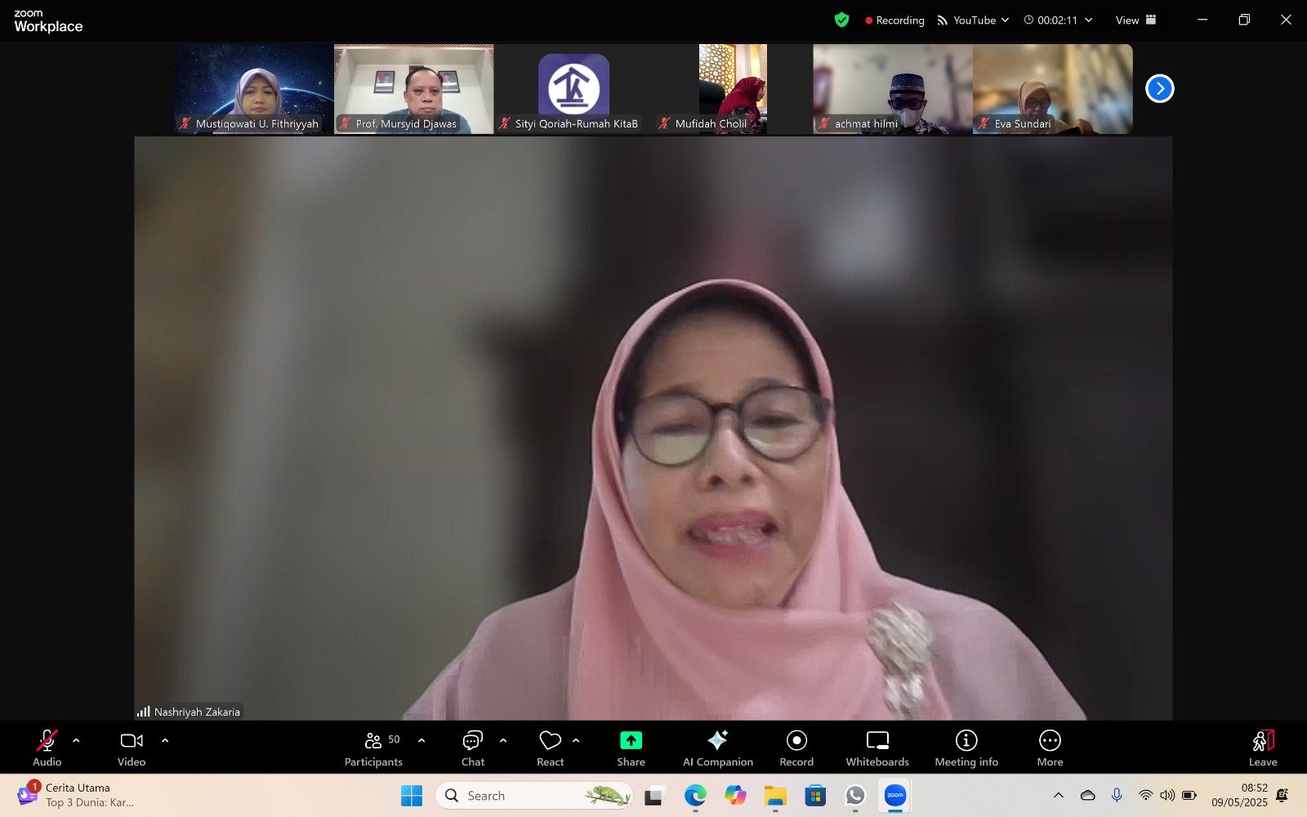Expand the audio options arrow
This screenshot has width=1307, height=817.
click(76, 740)
